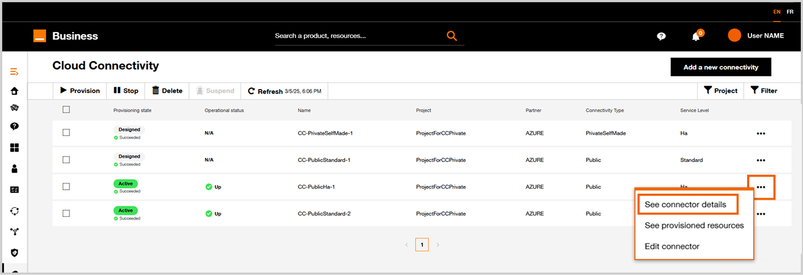
Task: Open the four-squares dashboard sidebar icon
Action: [14, 148]
